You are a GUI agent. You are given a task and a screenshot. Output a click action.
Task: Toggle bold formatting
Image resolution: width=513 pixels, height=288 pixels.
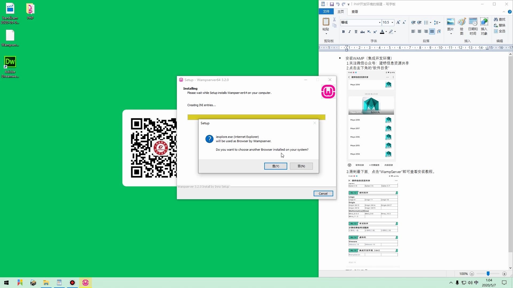(343, 32)
